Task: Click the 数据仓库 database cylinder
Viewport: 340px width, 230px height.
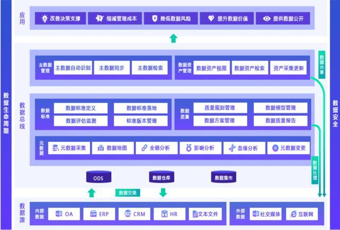Action: tap(161, 177)
